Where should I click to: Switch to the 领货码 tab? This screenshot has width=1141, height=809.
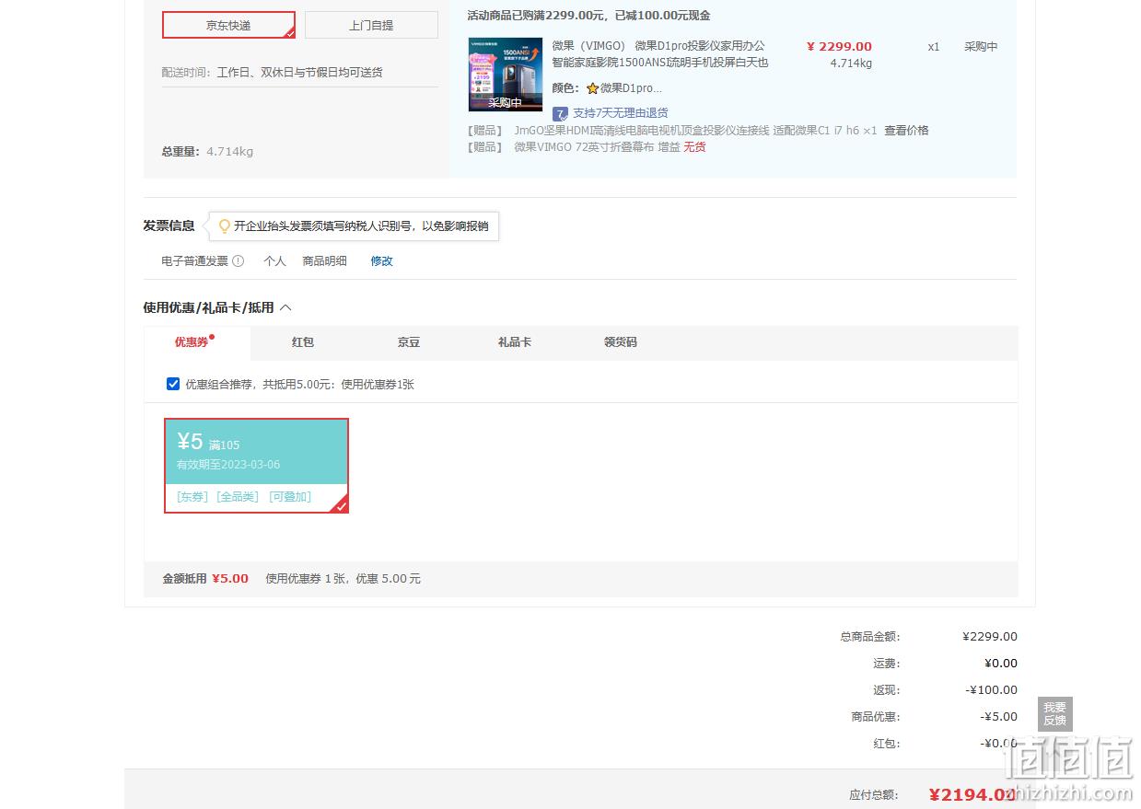621,342
